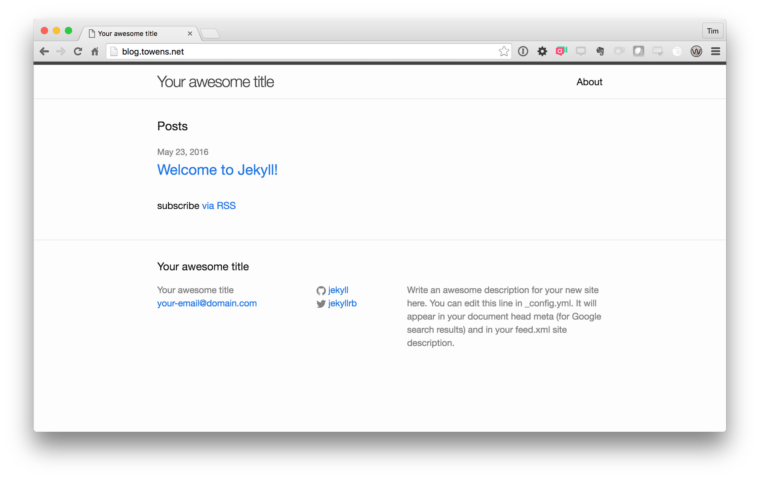This screenshot has height=480, width=760.
Task: Click the forward navigation arrow icon
Action: 60,51
